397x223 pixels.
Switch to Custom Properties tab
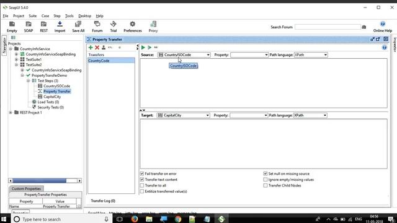click(x=26, y=188)
